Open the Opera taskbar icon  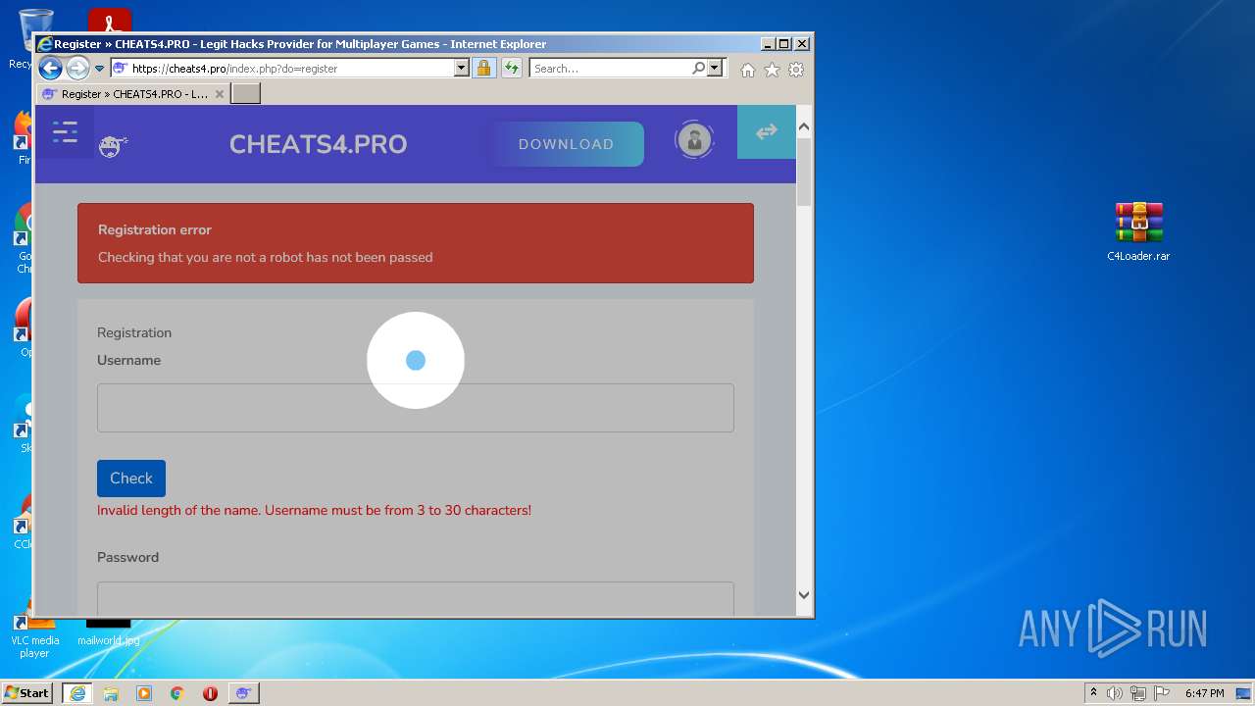(x=210, y=693)
